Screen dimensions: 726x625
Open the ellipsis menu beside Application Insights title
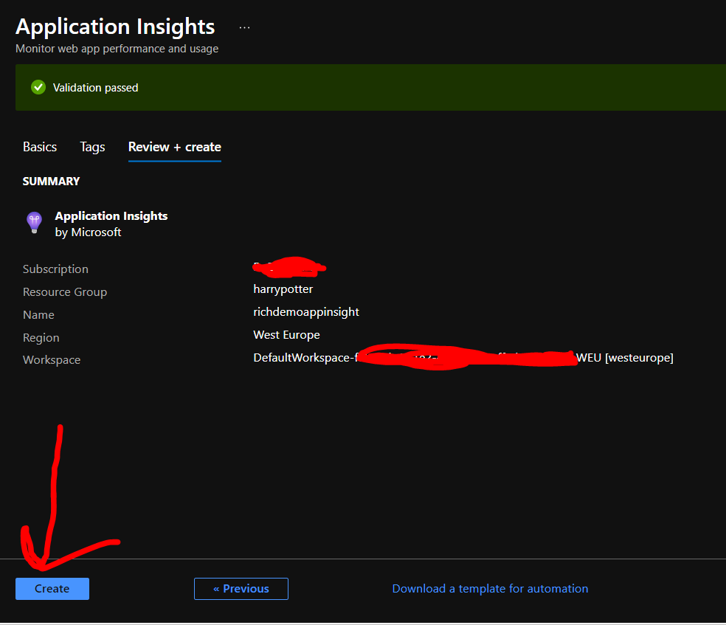coord(244,28)
